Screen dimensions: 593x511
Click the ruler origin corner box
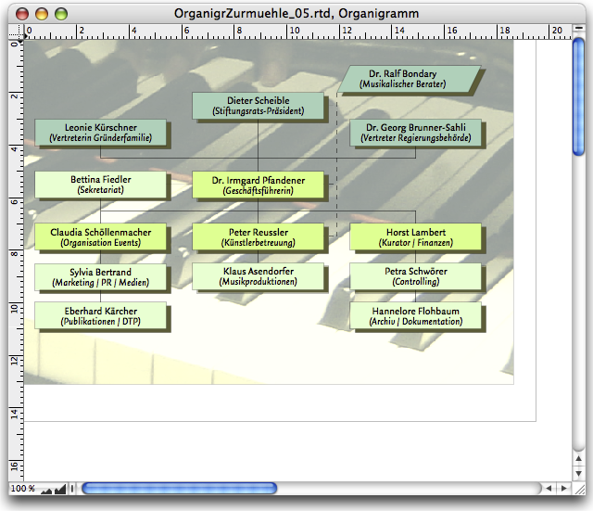14,31
